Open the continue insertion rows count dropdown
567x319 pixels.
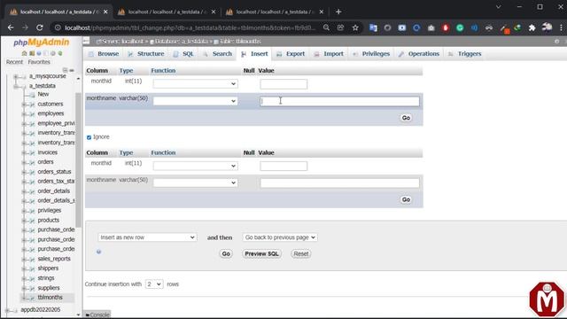pyautogui.click(x=154, y=284)
